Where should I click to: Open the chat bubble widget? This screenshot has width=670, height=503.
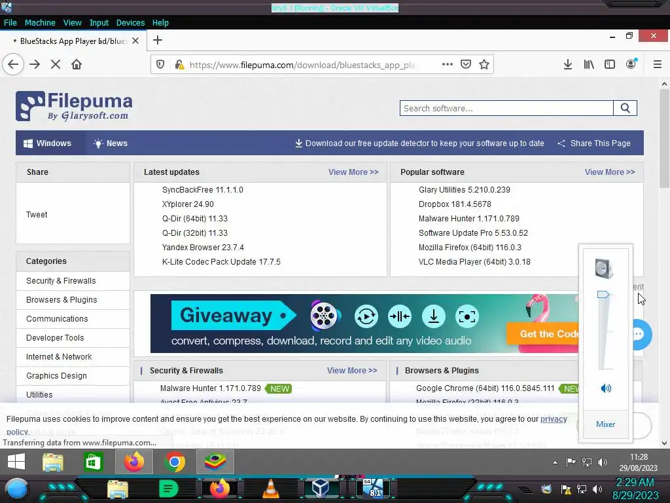pos(639,335)
